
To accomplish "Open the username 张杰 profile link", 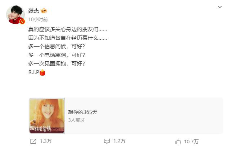I will tap(33, 11).
